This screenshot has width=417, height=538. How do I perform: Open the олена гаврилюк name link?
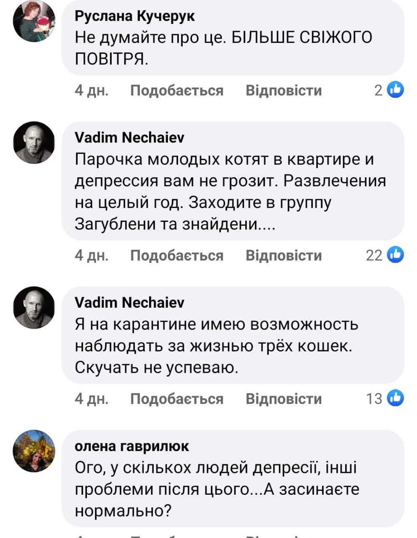click(x=132, y=446)
